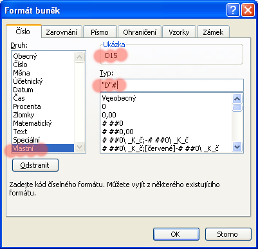Image resolution: width=258 pixels, height=249 pixels.
Task: Cancel with the Storno button
Action: 228,234
